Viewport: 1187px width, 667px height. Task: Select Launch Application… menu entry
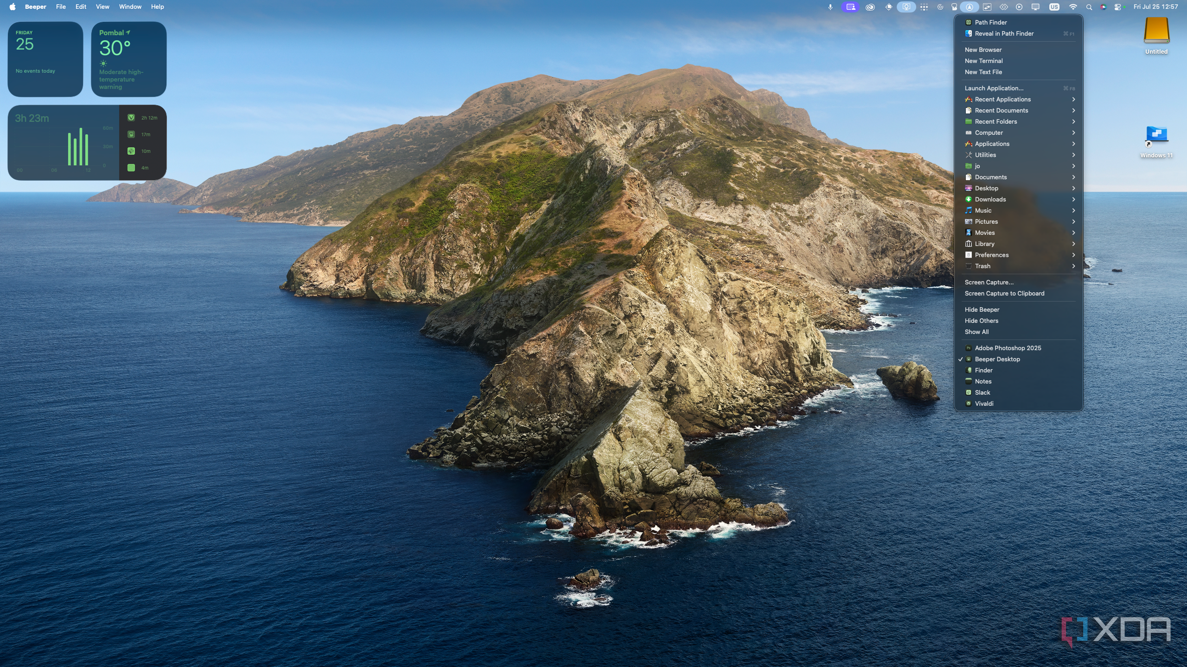click(1018, 88)
